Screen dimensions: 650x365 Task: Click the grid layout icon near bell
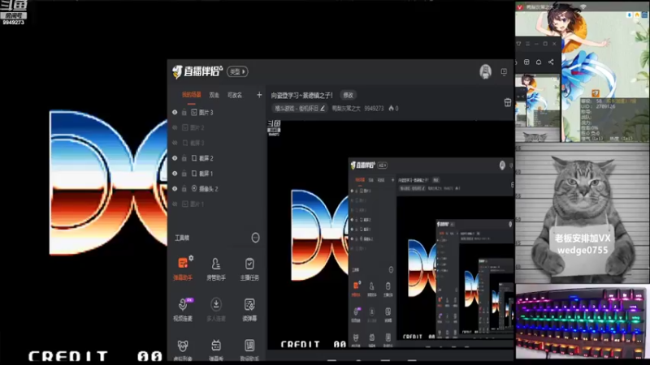coord(526,62)
